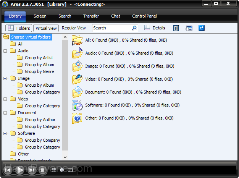Maximize the Ares window
This screenshot has height=178, width=239.
point(216,4)
